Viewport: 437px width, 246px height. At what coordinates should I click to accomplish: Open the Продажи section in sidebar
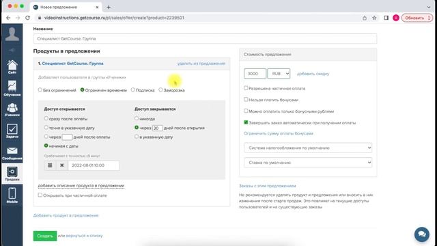click(12, 174)
